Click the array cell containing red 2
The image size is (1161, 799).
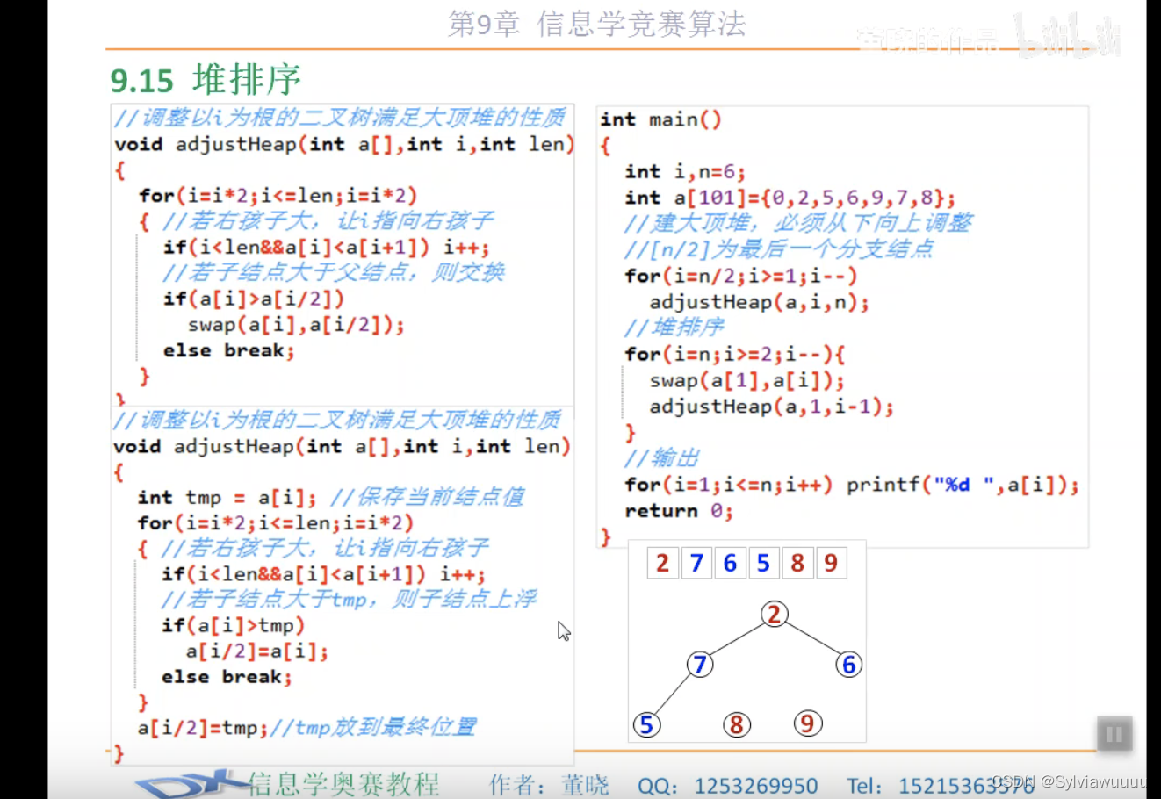click(x=663, y=563)
